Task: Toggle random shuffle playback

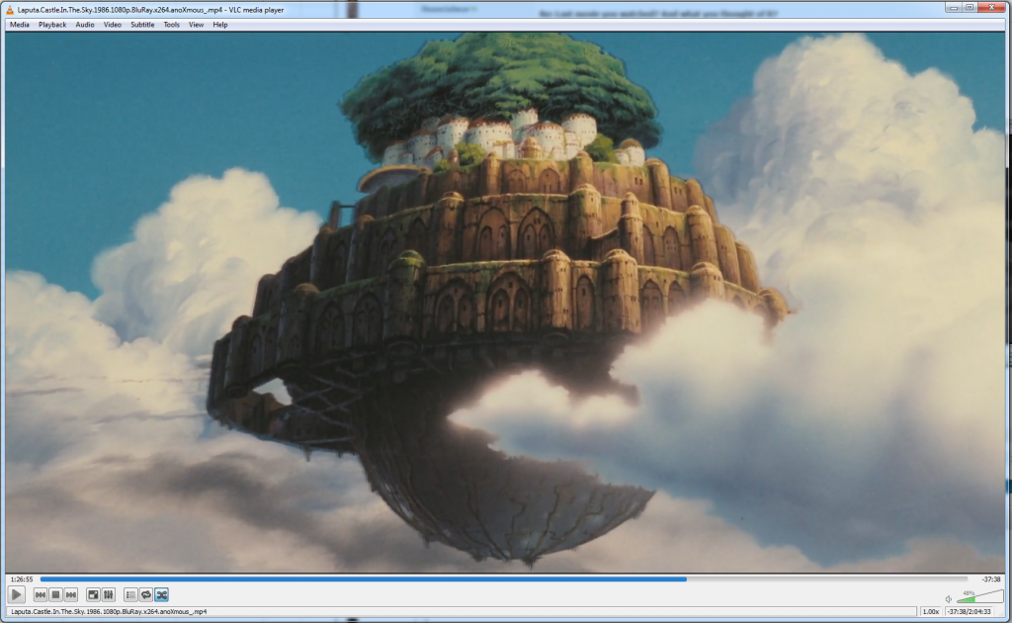Action: tap(161, 594)
